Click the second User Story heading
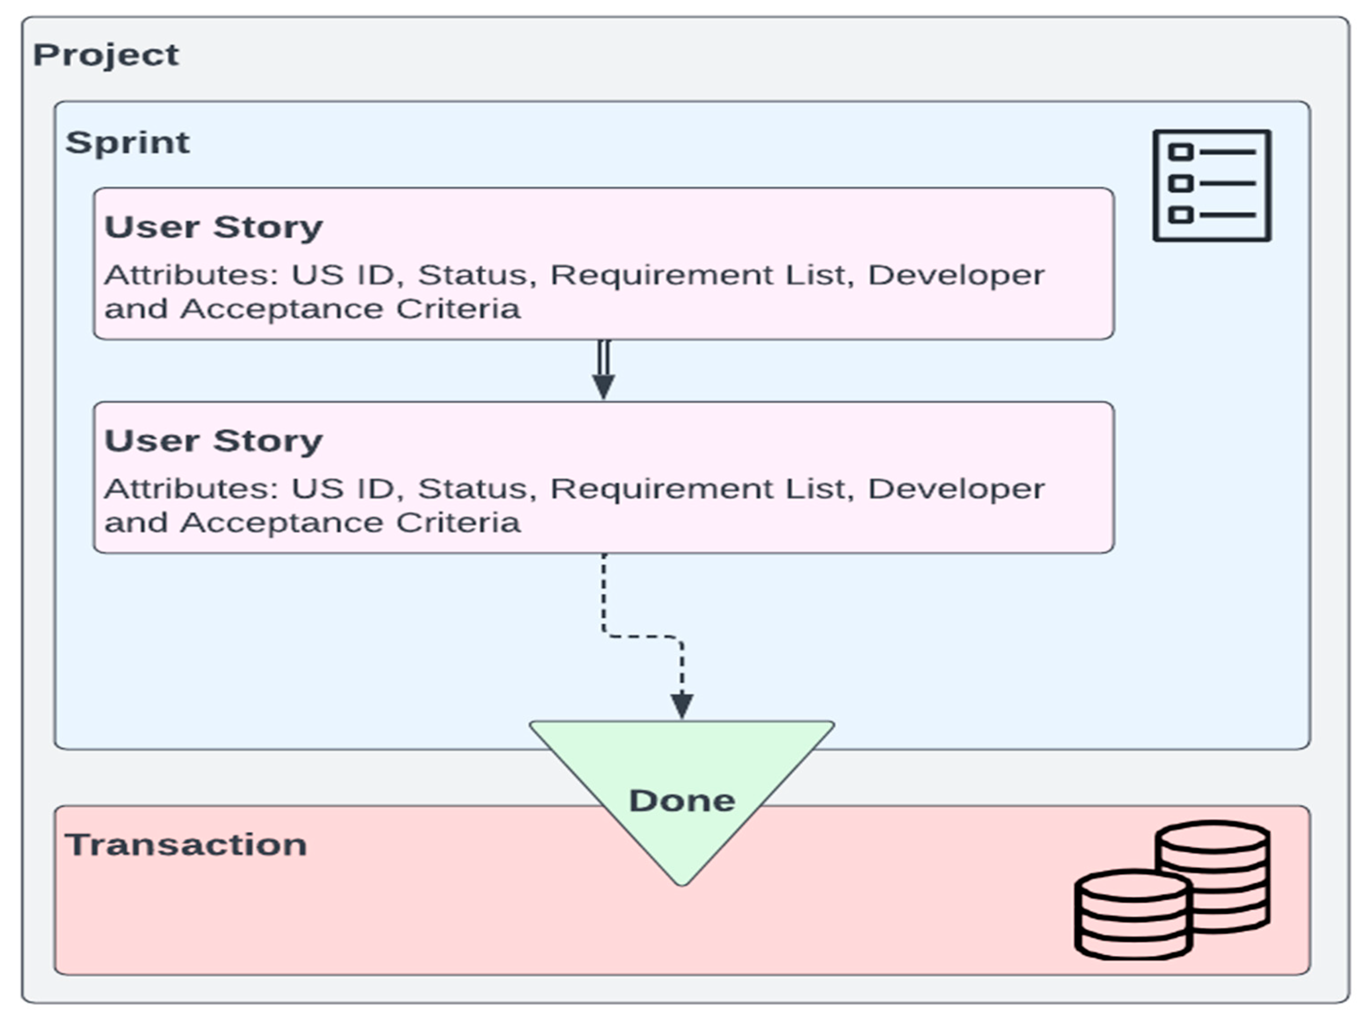Screen dimensions: 1367x1020 point(213,441)
